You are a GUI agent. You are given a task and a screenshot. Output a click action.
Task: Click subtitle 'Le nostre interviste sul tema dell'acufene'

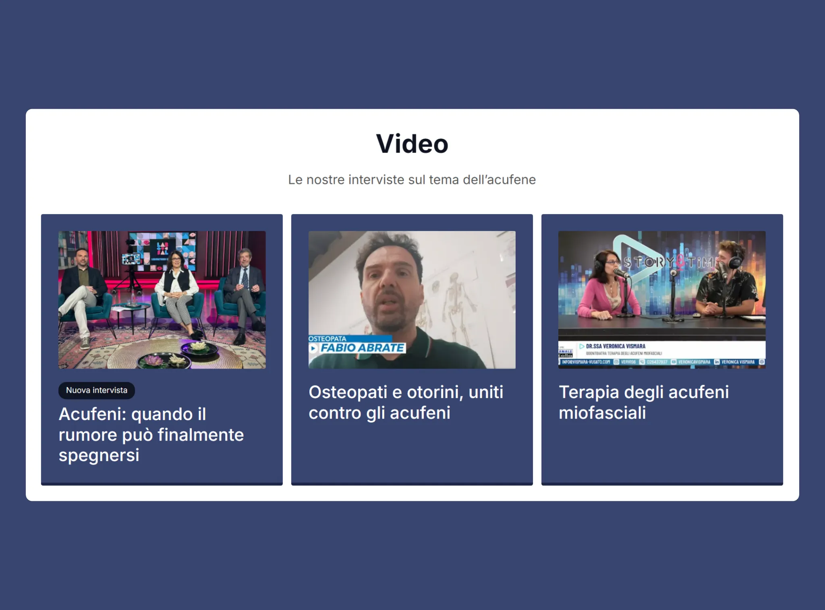[412, 179]
